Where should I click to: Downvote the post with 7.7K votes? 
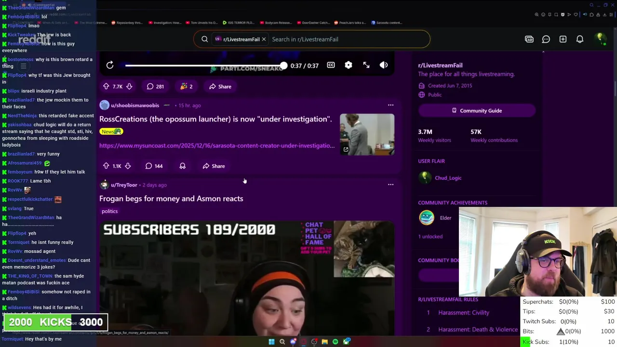point(129,86)
